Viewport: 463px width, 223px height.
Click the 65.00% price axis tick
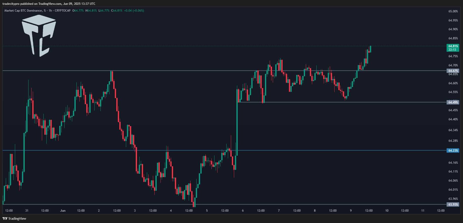tap(453, 11)
